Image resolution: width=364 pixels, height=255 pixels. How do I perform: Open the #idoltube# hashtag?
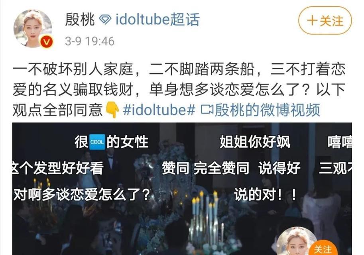click(159, 110)
